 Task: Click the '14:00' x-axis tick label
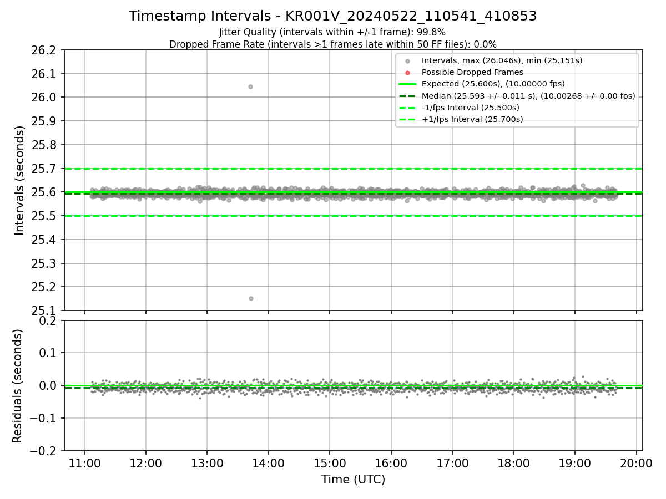click(x=268, y=463)
